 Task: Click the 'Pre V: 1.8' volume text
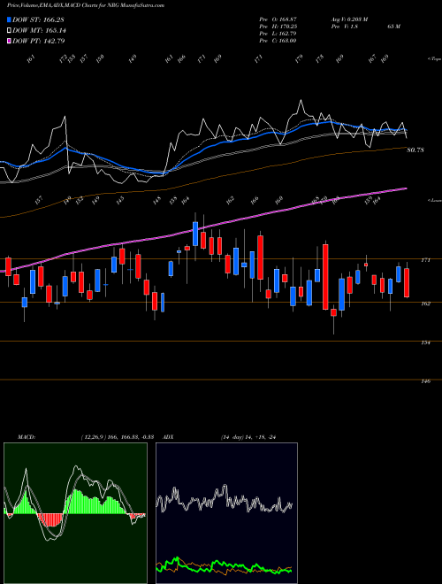pos(344,27)
